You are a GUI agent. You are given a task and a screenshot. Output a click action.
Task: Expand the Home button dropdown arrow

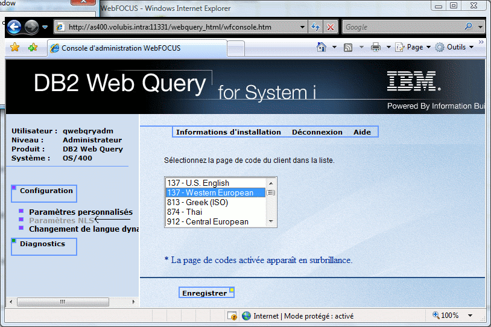334,47
